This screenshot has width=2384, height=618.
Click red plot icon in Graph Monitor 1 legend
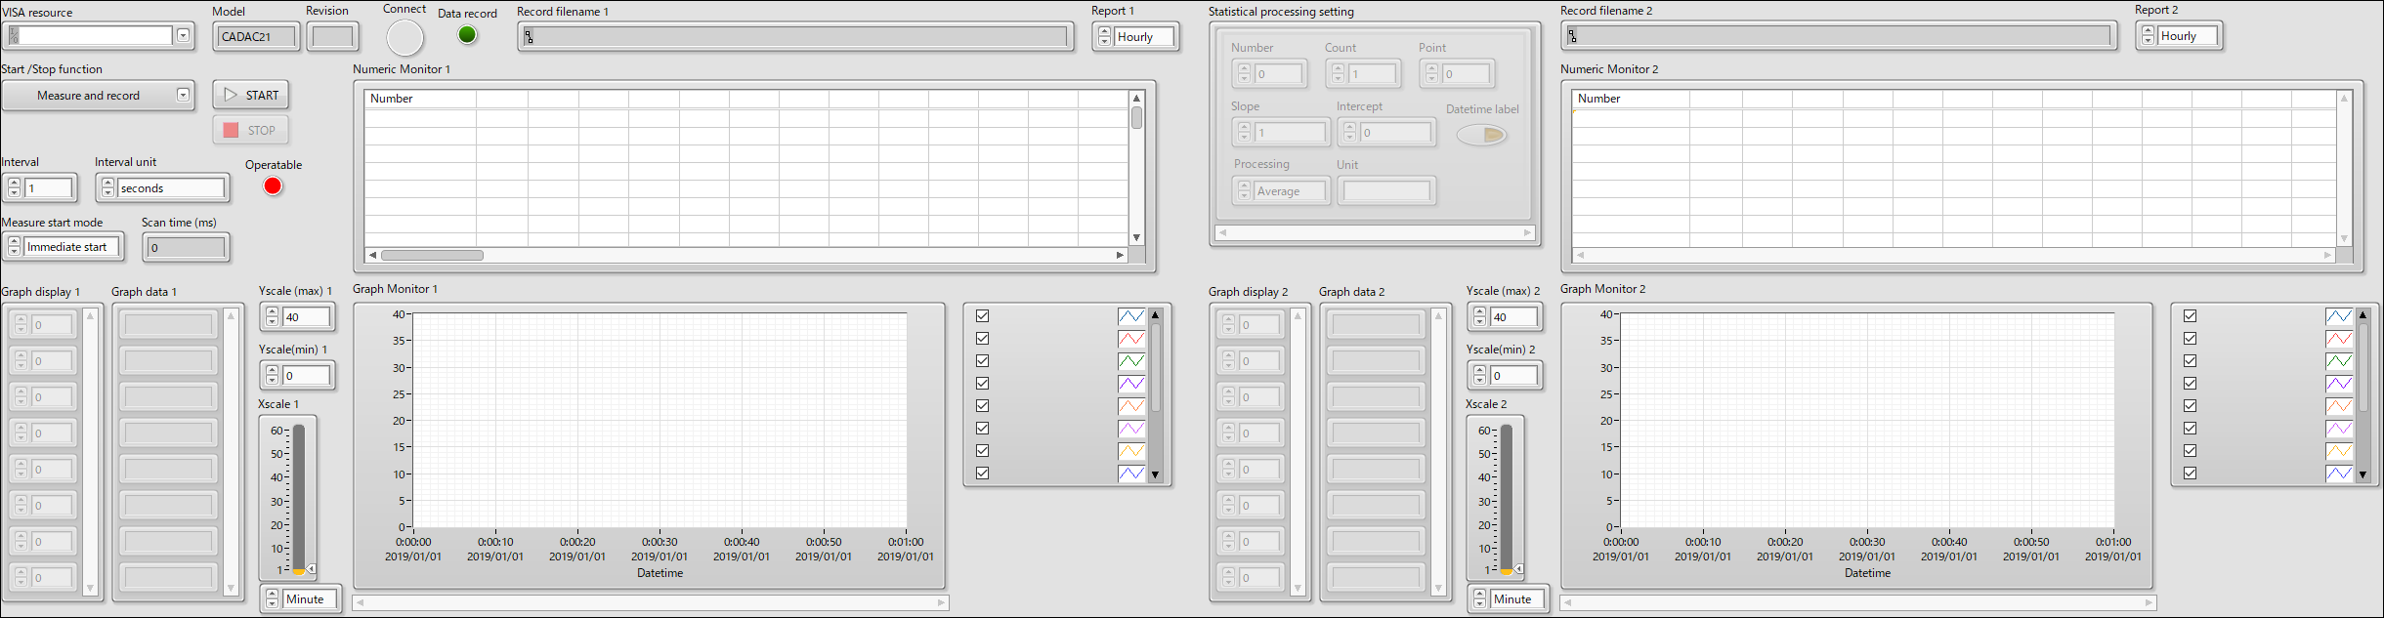(1131, 339)
